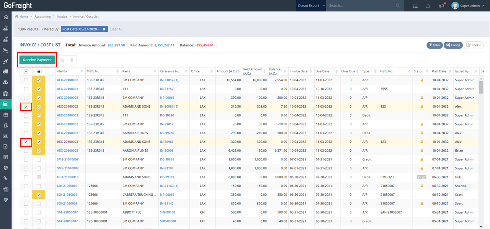
Task: Open the Super Admin user menu
Action: point(468,6)
